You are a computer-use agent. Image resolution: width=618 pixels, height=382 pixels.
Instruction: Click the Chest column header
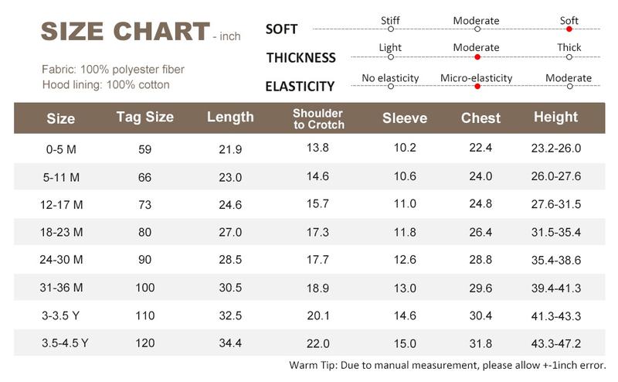(x=480, y=118)
